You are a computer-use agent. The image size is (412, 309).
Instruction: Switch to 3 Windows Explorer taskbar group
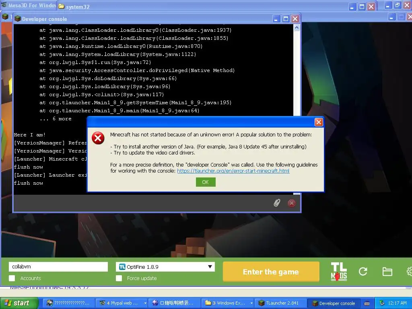[x=225, y=303]
